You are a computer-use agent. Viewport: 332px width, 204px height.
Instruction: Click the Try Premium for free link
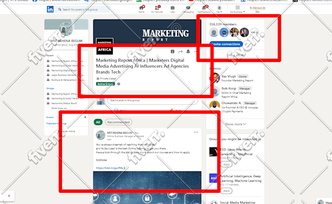point(257,9)
